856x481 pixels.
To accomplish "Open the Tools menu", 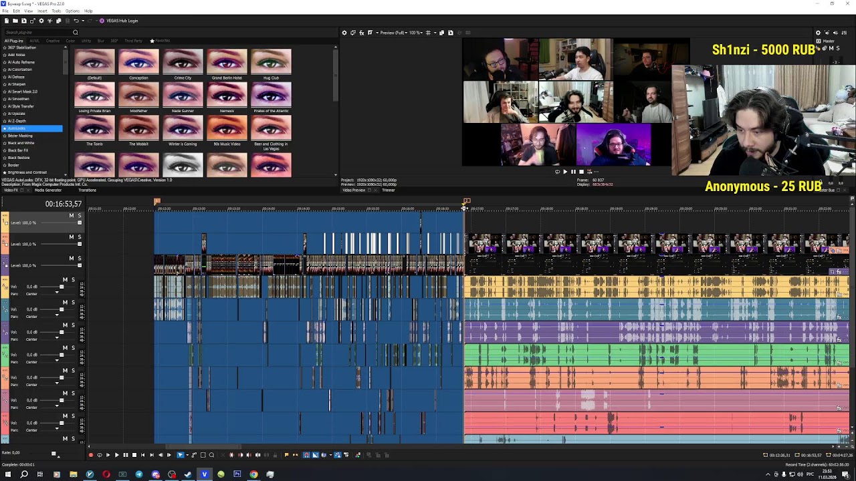I will 56,11.
